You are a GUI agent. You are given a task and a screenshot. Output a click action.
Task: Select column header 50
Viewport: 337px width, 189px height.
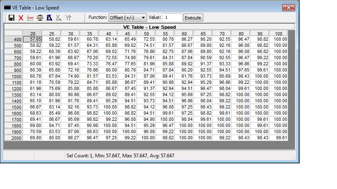click(x=146, y=33)
